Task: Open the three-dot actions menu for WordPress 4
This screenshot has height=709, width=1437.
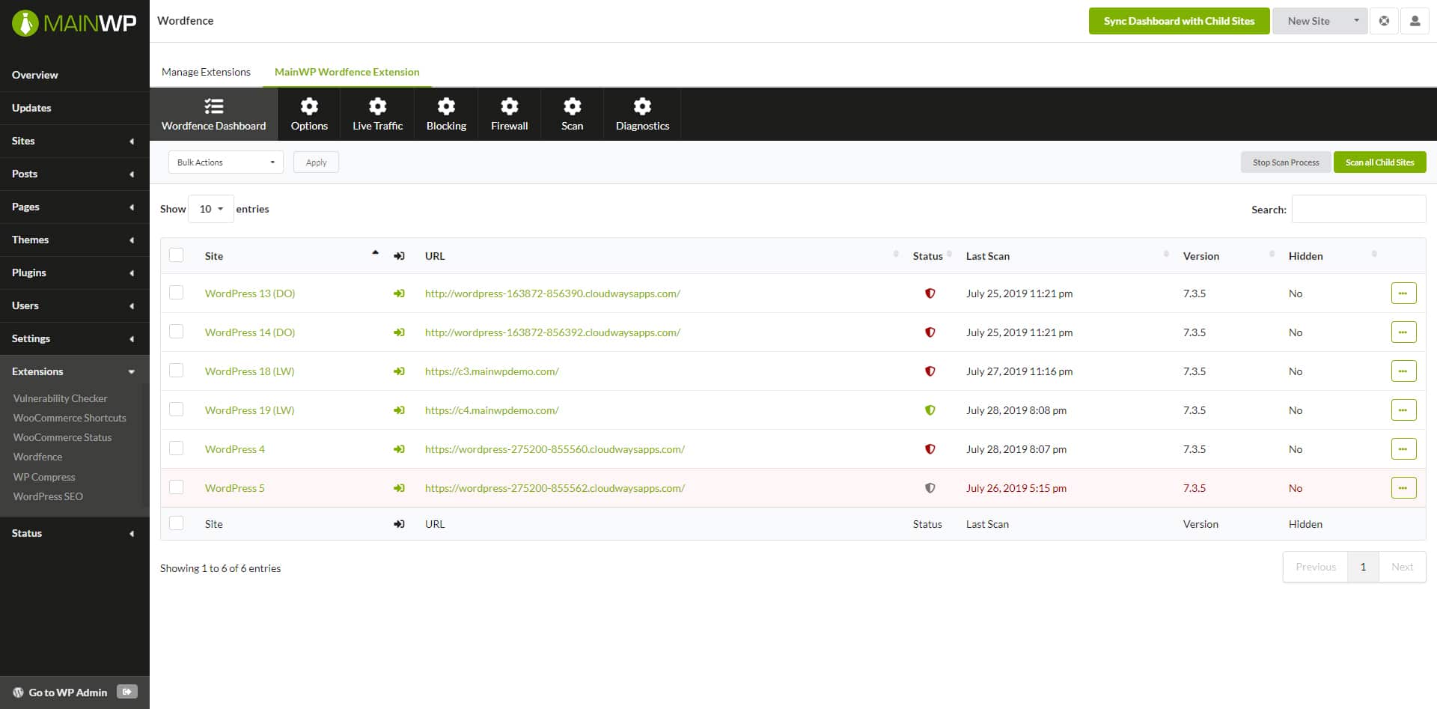Action: (1403, 449)
